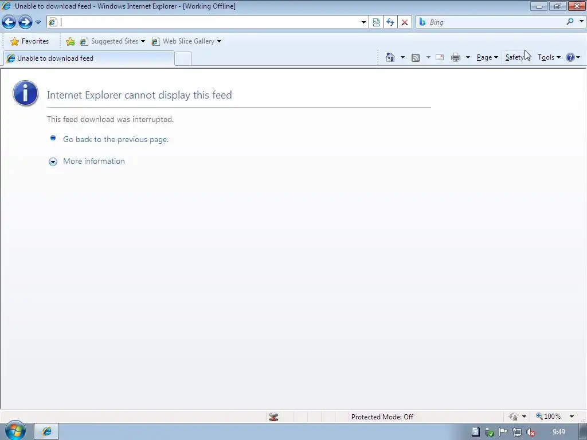The width and height of the screenshot is (587, 440).
Task: Open the Windows Start orb
Action: tap(14, 430)
